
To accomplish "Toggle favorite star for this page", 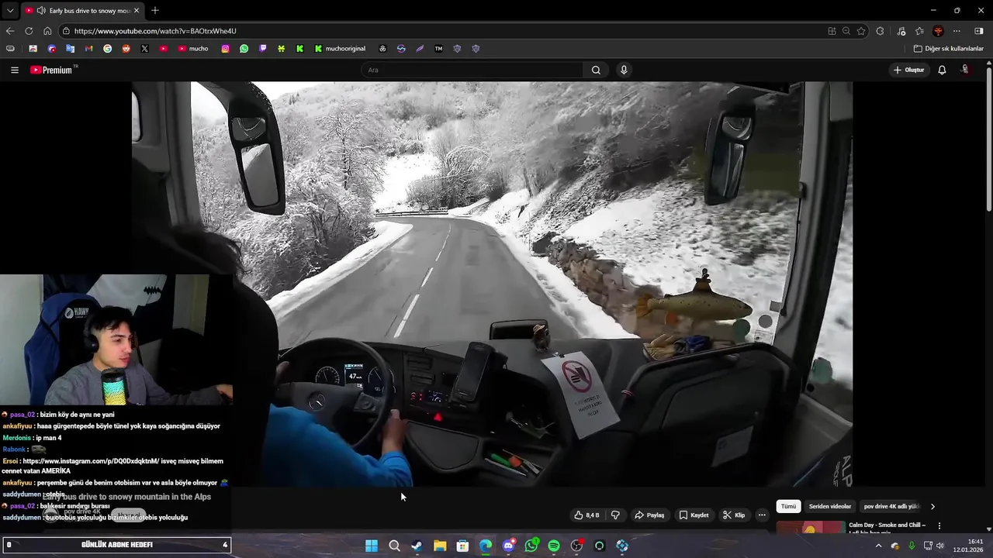I will [x=861, y=31].
